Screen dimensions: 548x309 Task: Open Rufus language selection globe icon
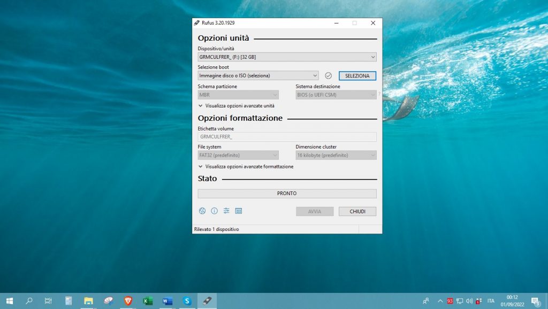click(x=202, y=211)
